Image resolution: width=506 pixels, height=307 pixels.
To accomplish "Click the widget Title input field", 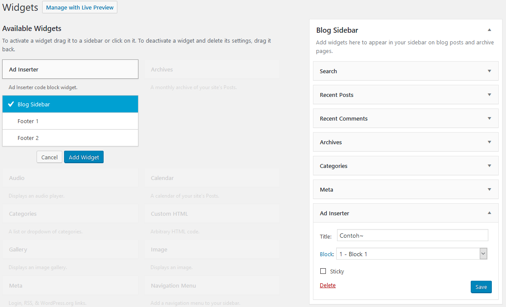I will tap(412, 235).
